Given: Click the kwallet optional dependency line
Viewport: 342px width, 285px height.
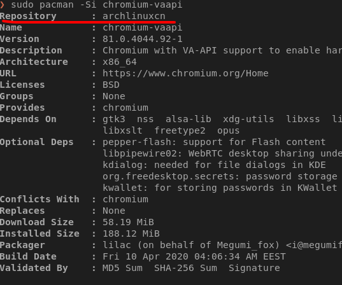Looking at the screenshot, I should (220, 188).
